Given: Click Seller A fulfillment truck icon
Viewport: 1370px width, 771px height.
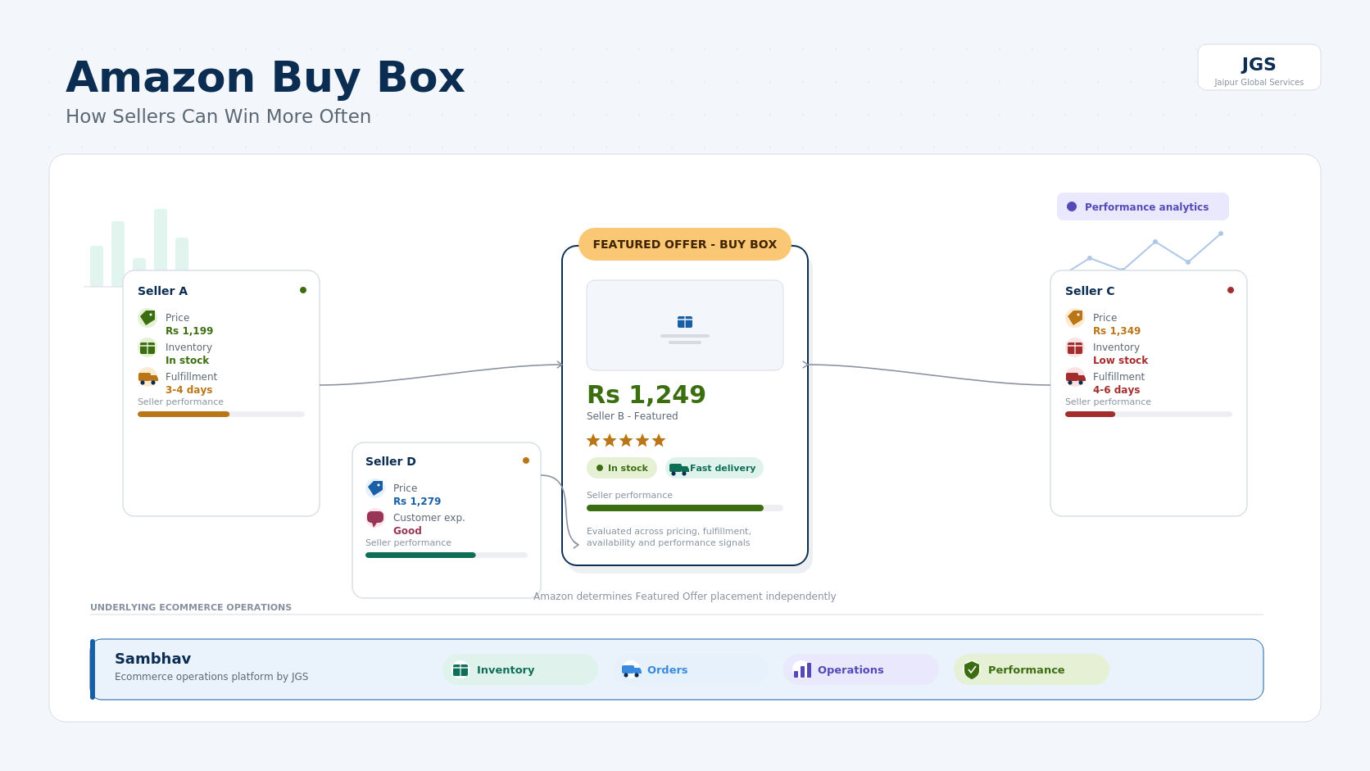Looking at the screenshot, I should click(x=147, y=377).
